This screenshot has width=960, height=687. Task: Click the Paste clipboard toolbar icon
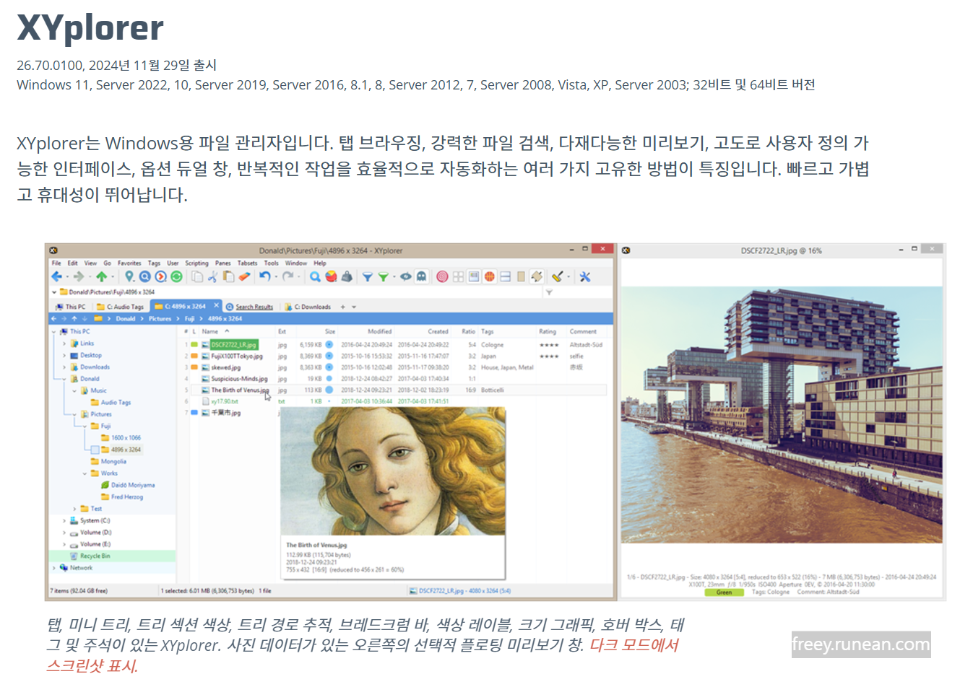click(x=228, y=277)
